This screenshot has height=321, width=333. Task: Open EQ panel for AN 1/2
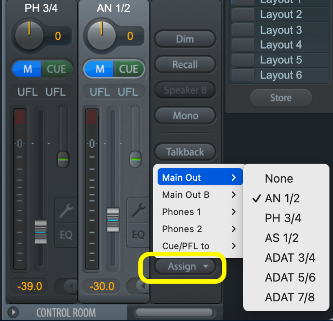[138, 235]
